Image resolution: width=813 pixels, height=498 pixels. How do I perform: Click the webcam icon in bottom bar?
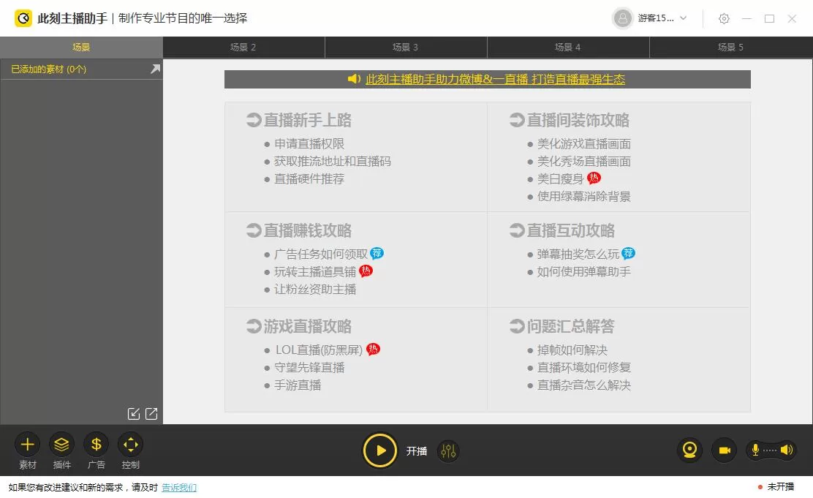point(689,450)
